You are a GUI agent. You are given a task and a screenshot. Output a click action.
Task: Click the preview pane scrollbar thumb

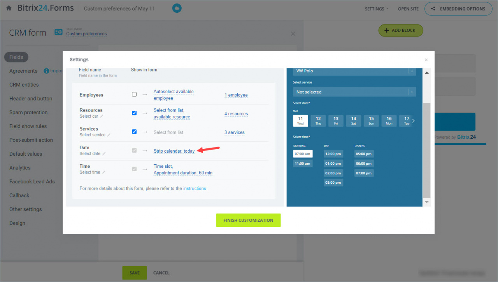coord(427,151)
